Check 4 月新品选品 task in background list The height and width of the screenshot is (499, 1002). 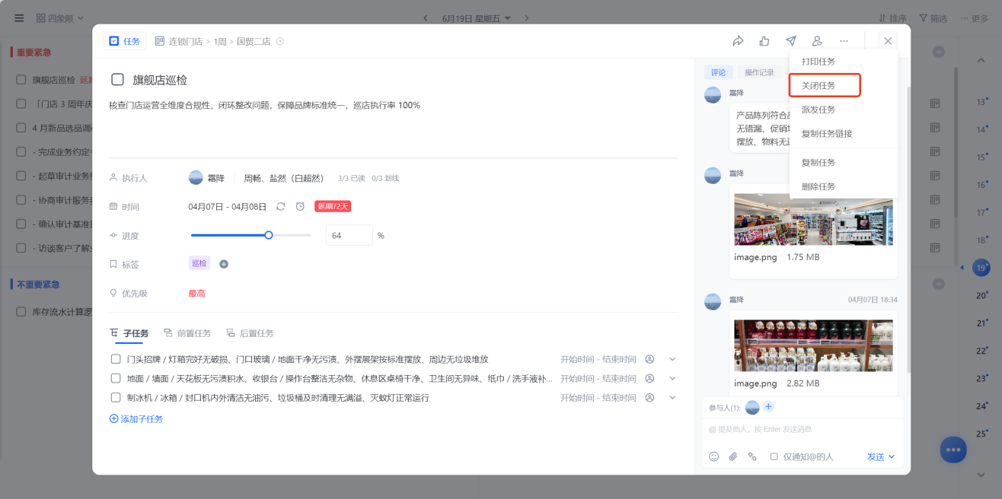(x=21, y=128)
